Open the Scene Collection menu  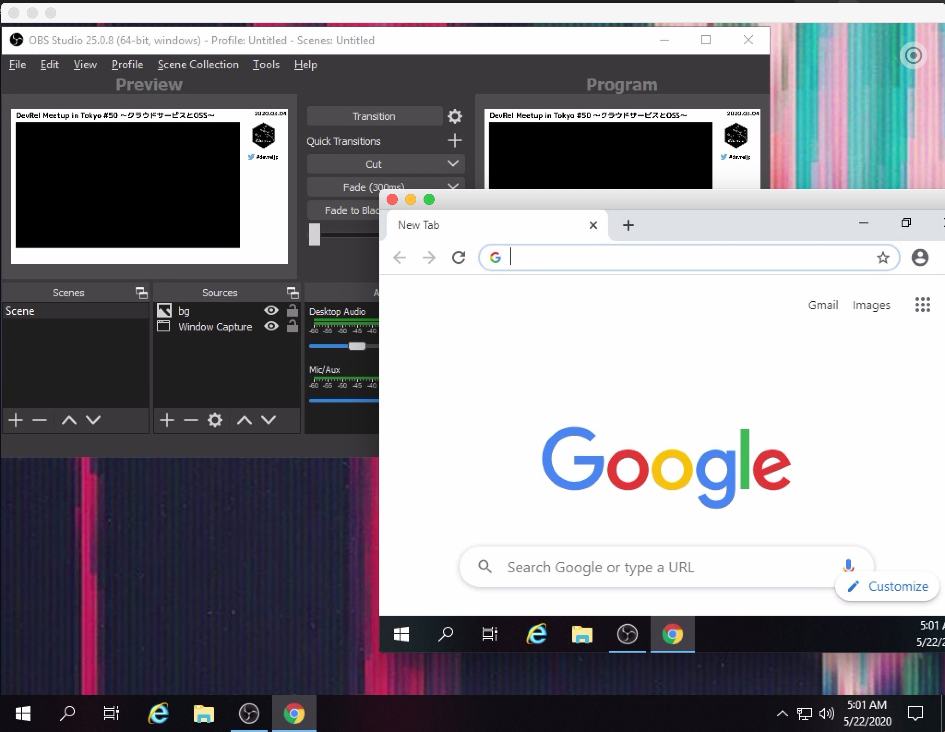198,65
